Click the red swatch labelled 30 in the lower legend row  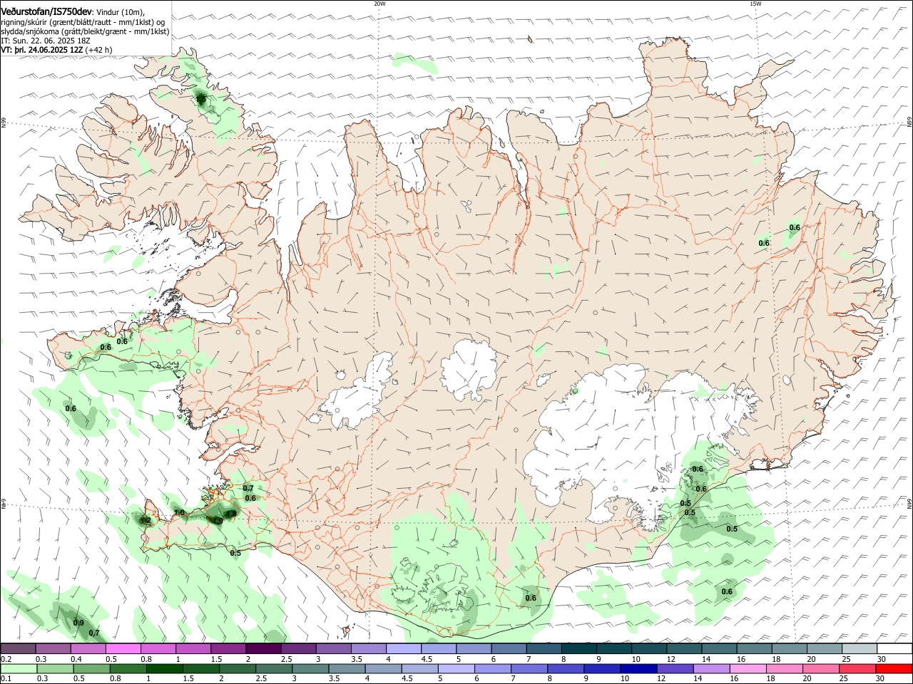tap(894, 668)
